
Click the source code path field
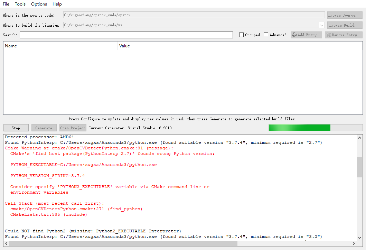point(194,15)
